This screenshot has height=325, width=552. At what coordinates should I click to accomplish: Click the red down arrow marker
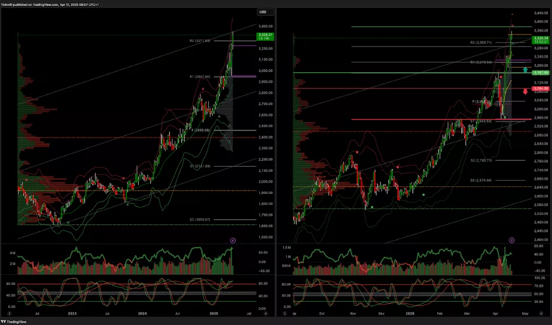(525, 91)
